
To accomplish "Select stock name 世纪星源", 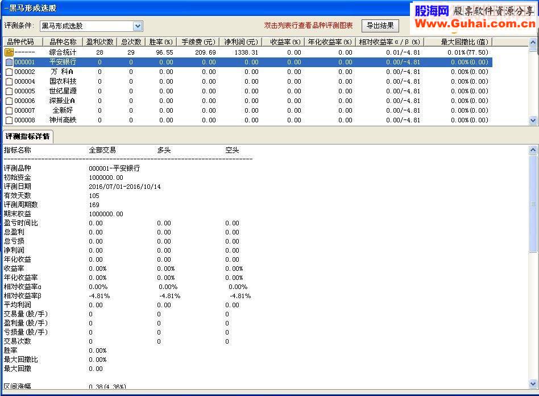I will coord(63,91).
